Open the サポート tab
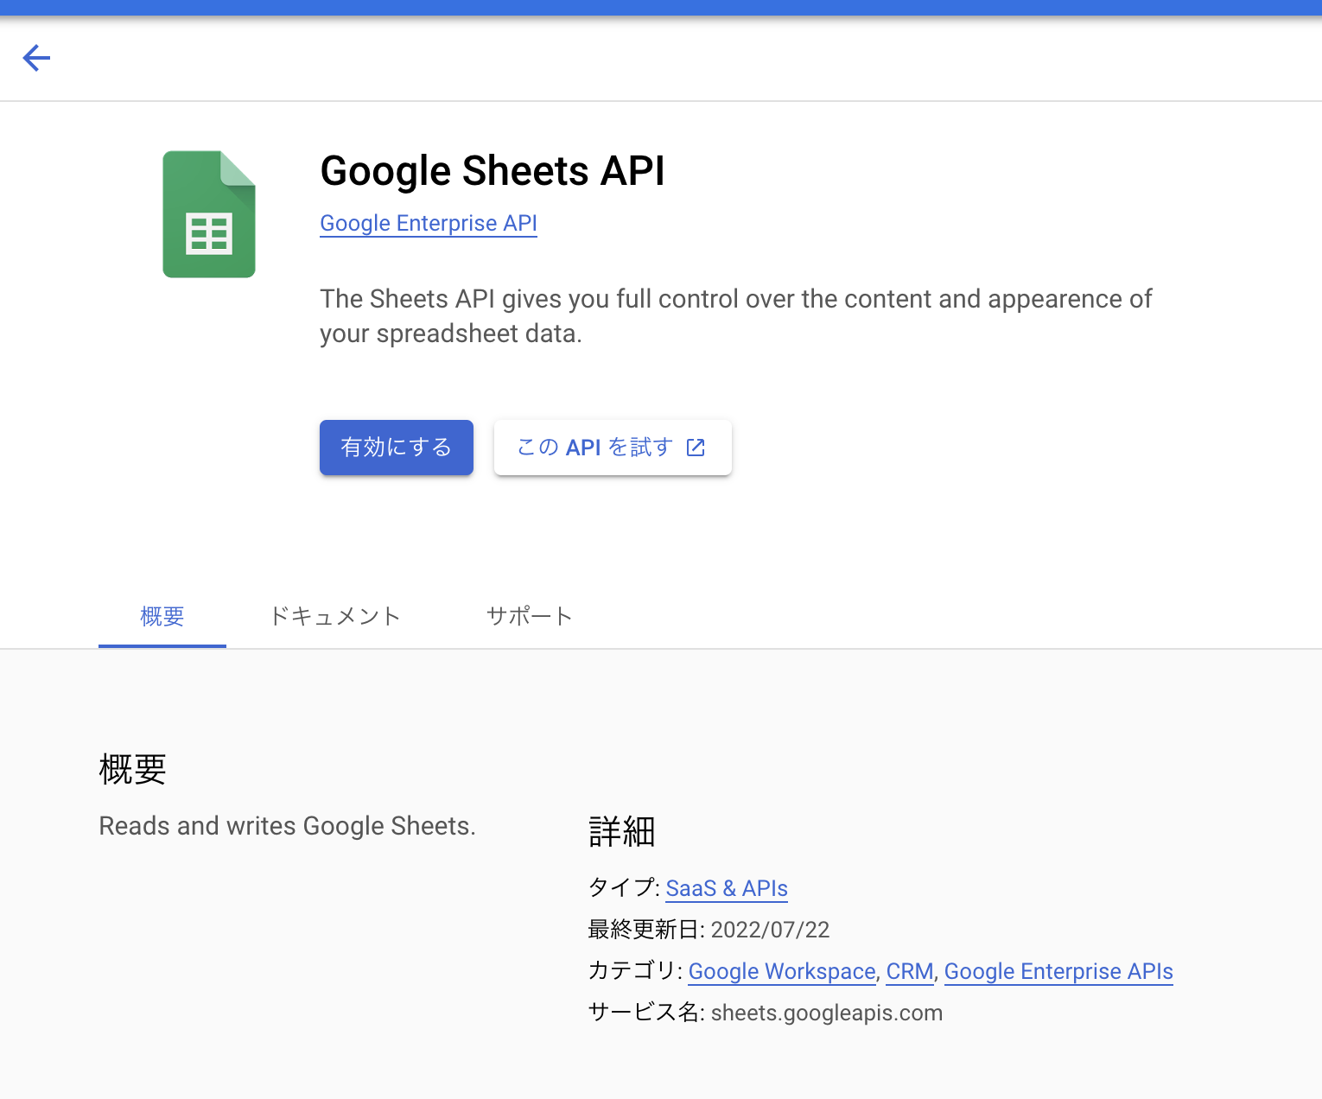This screenshot has height=1099, width=1322. pos(529,616)
